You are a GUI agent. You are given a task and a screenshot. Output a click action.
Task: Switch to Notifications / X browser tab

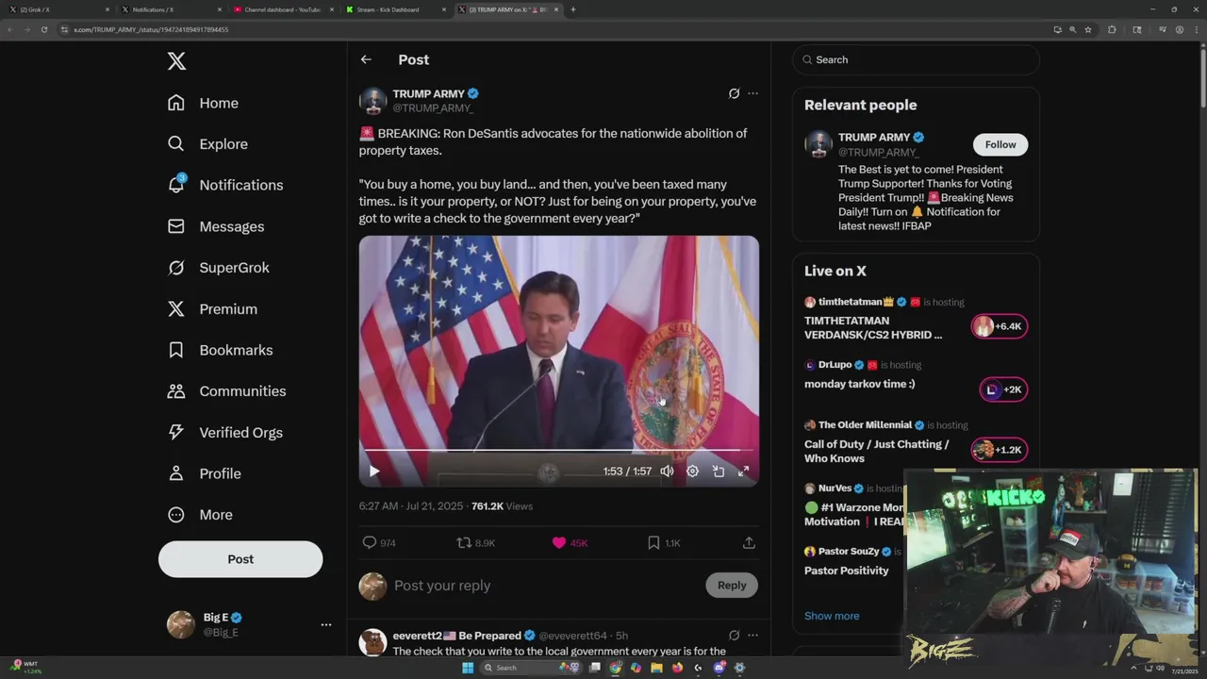point(169,9)
